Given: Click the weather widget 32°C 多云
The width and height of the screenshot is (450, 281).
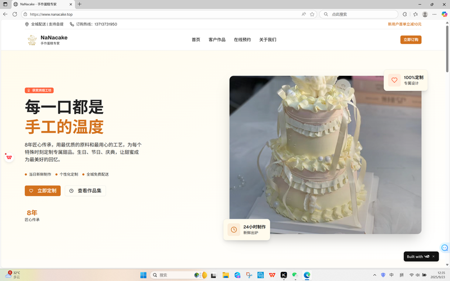Looking at the screenshot, I should tap(12, 275).
